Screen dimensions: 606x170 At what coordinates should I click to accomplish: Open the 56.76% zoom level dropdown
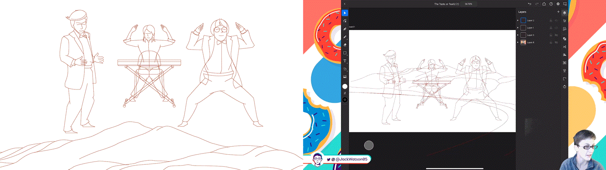click(469, 4)
